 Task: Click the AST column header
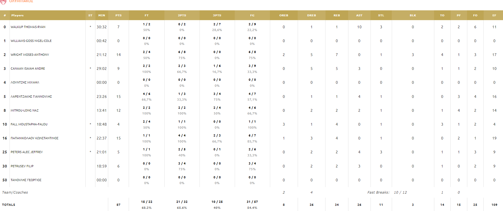click(359, 15)
